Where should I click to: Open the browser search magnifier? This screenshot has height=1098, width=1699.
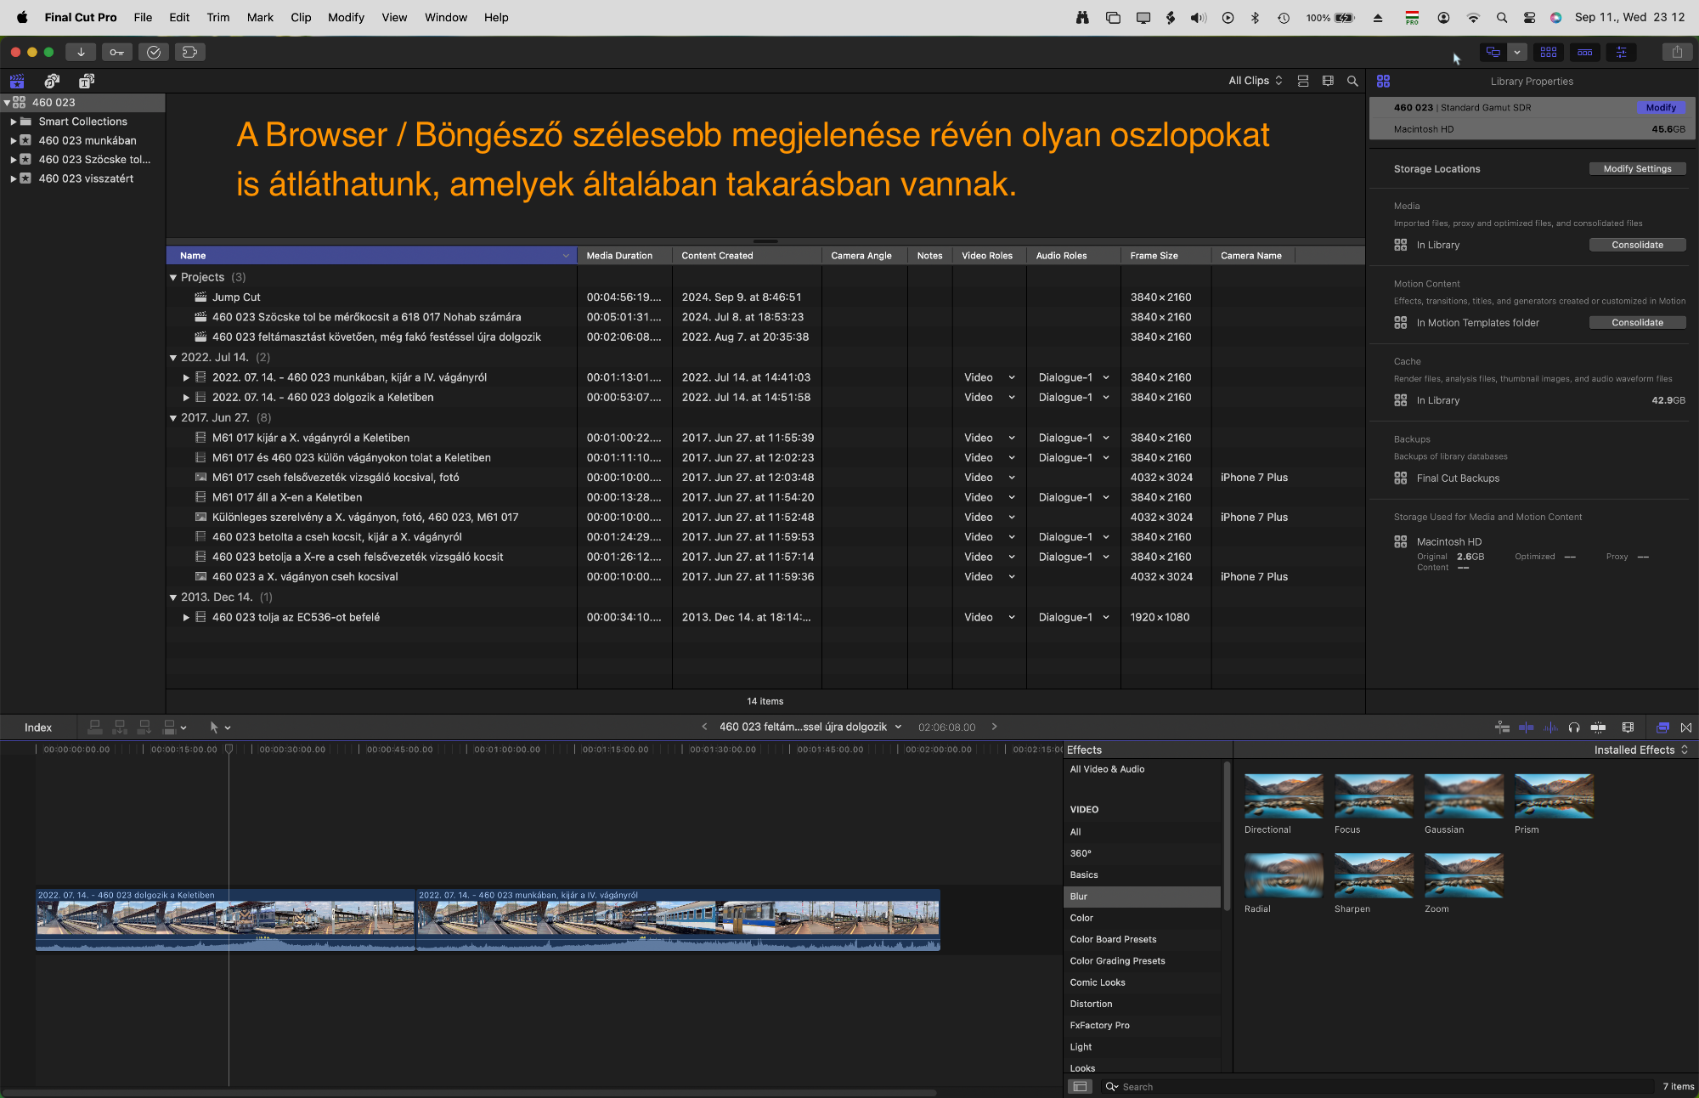pyautogui.click(x=1352, y=81)
